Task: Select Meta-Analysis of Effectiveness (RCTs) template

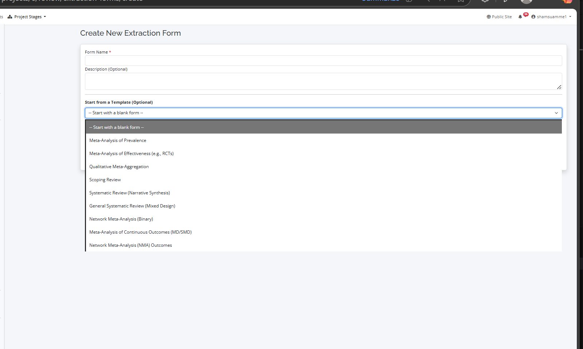Action: coord(131,154)
